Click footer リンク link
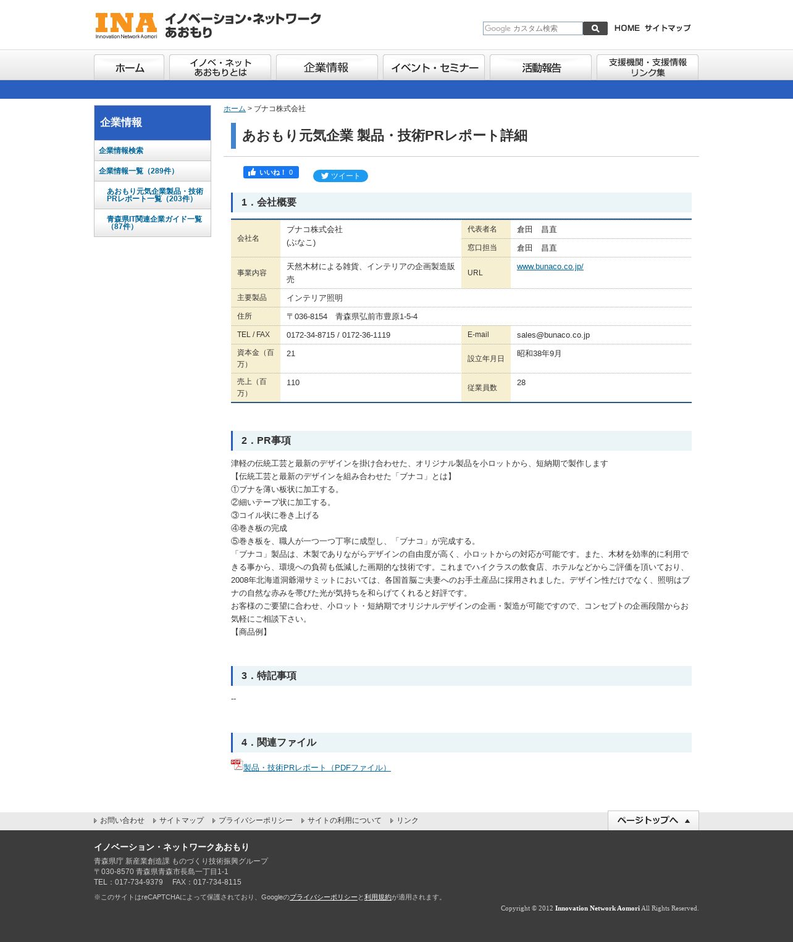The image size is (793, 942). pos(408,820)
